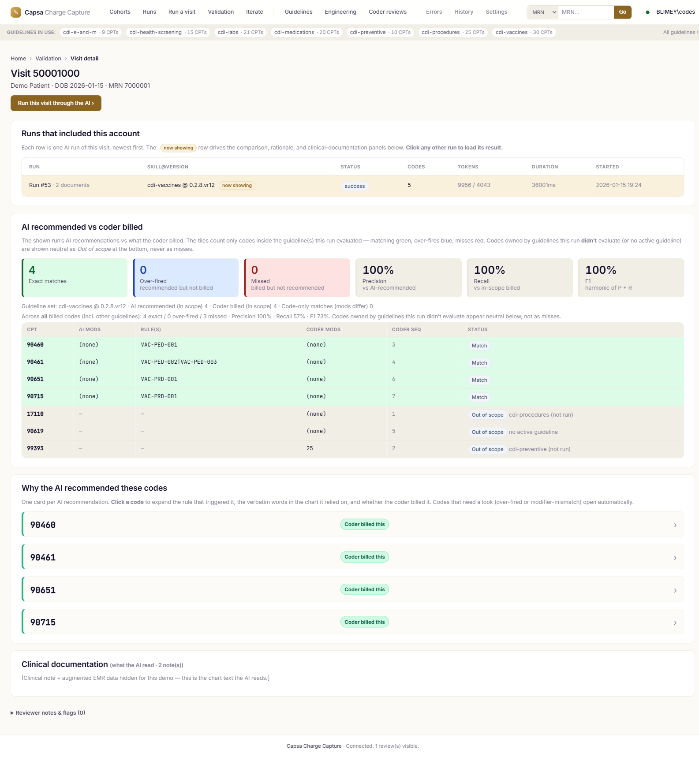Select the cdi-preventive guideline chip
The height and width of the screenshot is (757, 699).
380,32
